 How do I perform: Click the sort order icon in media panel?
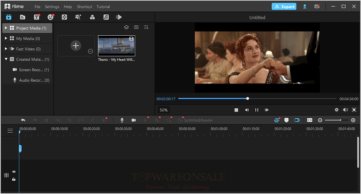click(x=146, y=28)
